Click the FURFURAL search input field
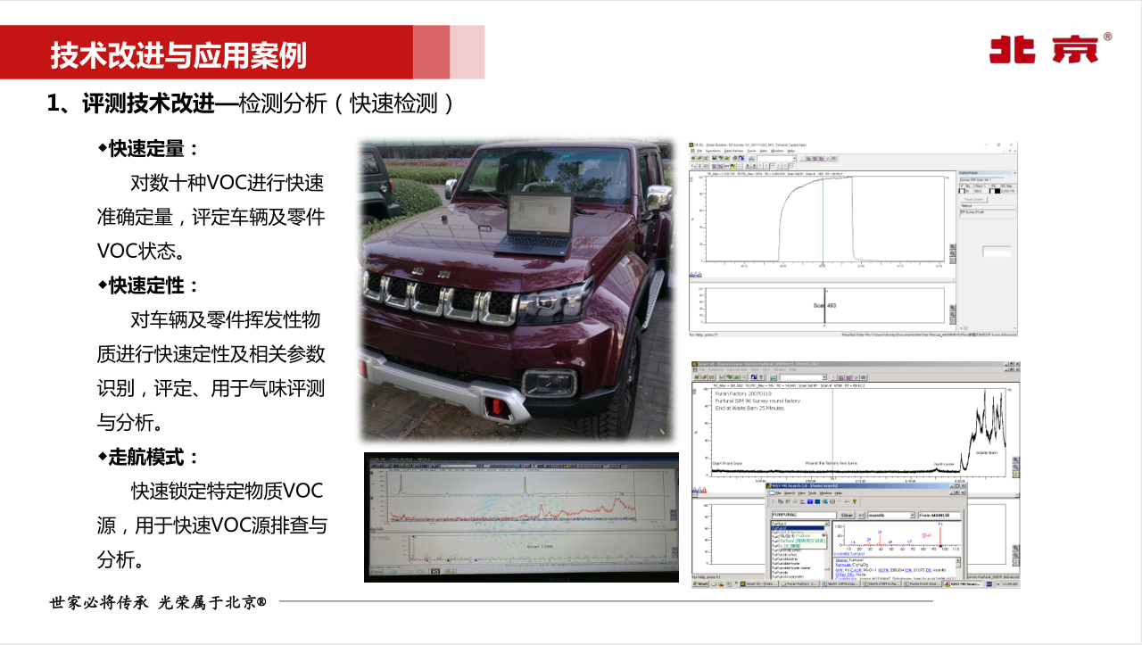The height and width of the screenshot is (645, 1142). [x=804, y=516]
